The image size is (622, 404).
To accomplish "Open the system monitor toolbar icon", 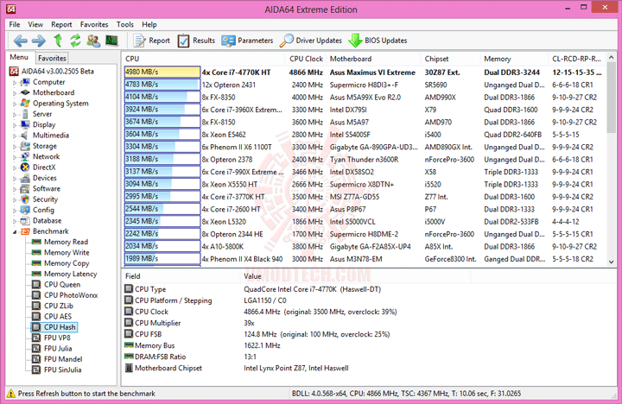I will (x=111, y=41).
